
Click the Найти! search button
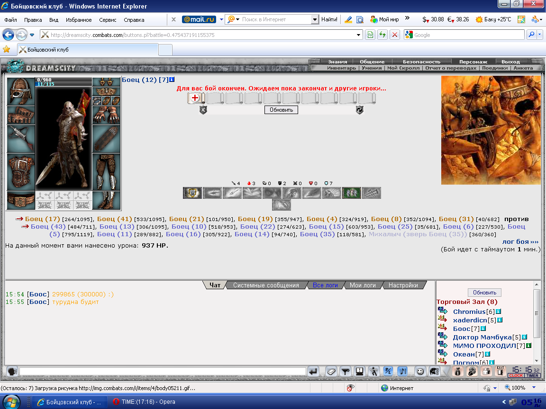point(329,19)
